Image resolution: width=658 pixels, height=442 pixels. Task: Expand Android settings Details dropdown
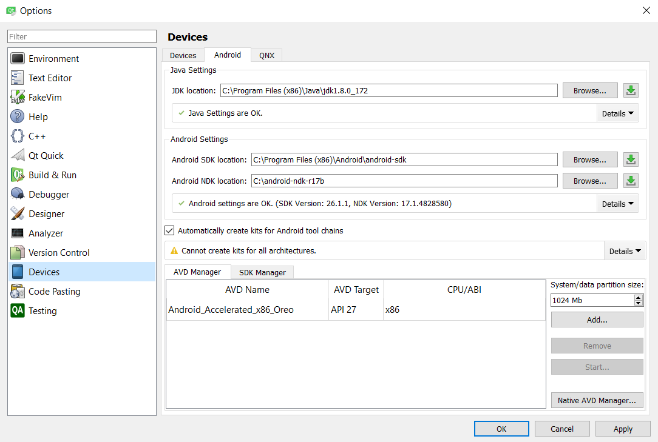[618, 204]
